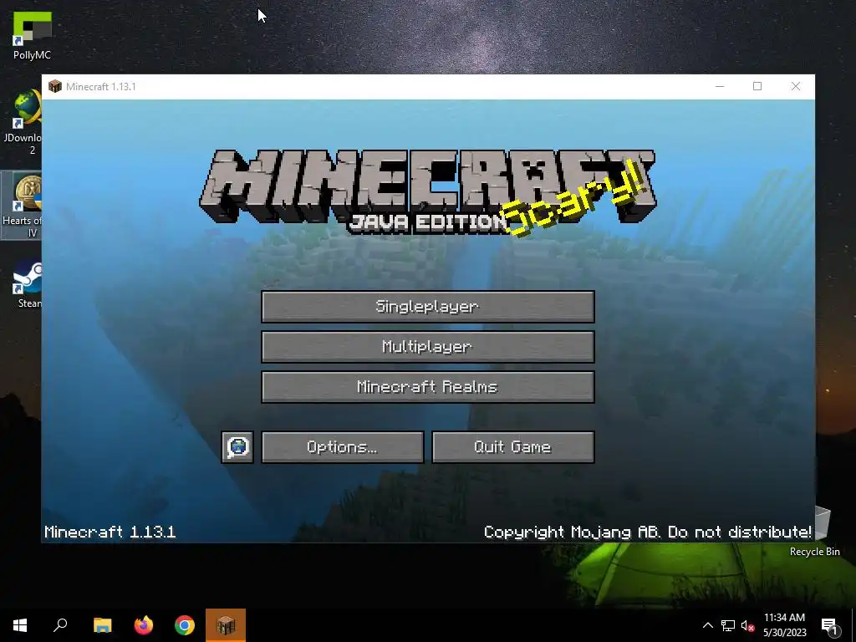Select the Recycle Bin desktop icon
Screen dimensions: 856x642
(815, 532)
